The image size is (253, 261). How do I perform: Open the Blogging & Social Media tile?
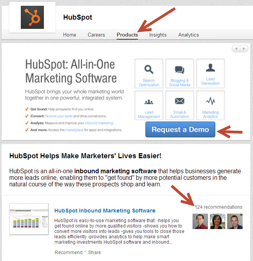pyautogui.click(x=179, y=74)
